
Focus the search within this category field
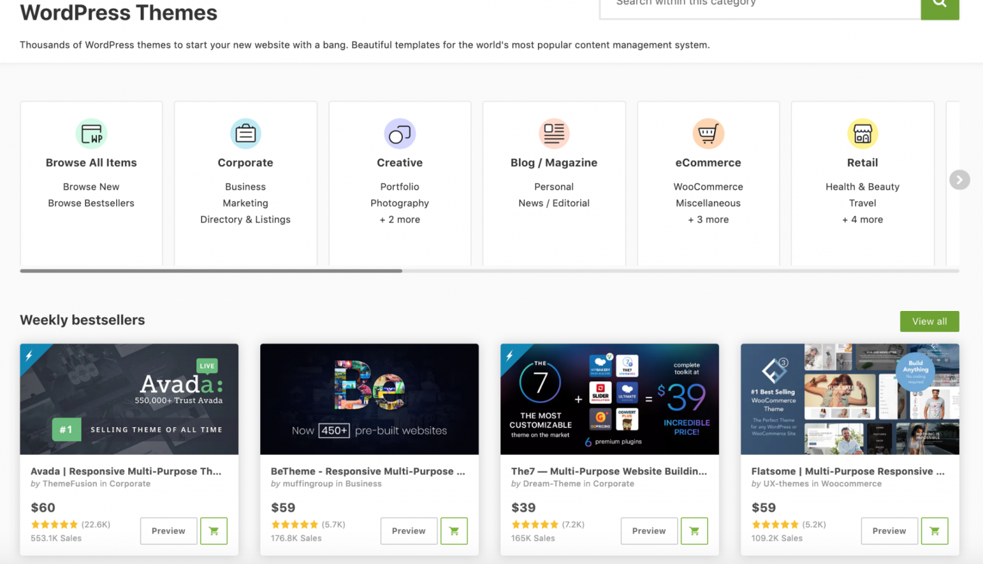tap(759, 5)
